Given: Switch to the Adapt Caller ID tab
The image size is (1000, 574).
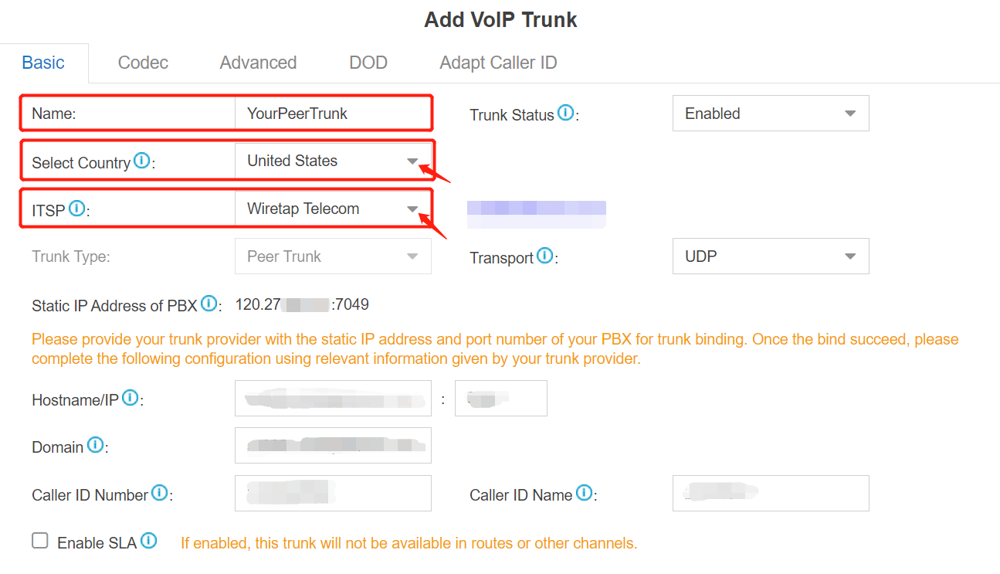Looking at the screenshot, I should pyautogui.click(x=498, y=63).
